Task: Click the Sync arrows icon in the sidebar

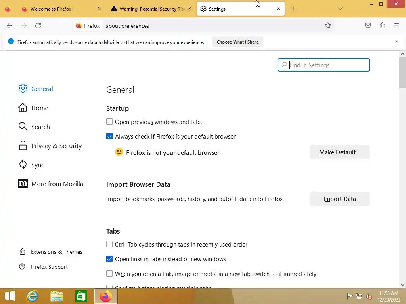Action: [23, 164]
